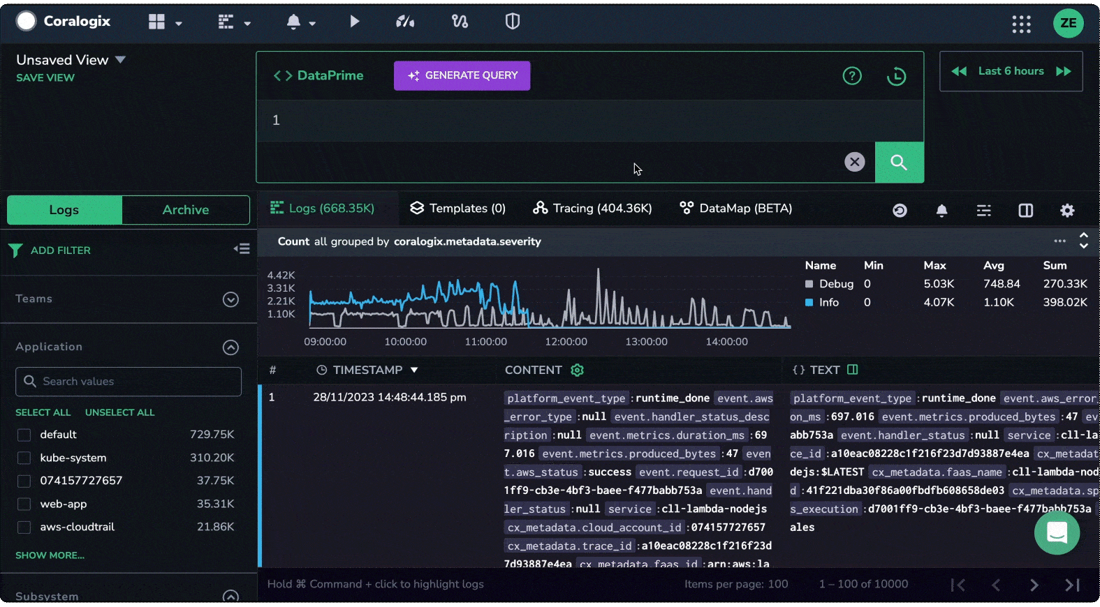Image resolution: width=1100 pixels, height=607 pixels.
Task: Collapse the filter sidebar with arrow-lines icon
Action: click(x=242, y=249)
